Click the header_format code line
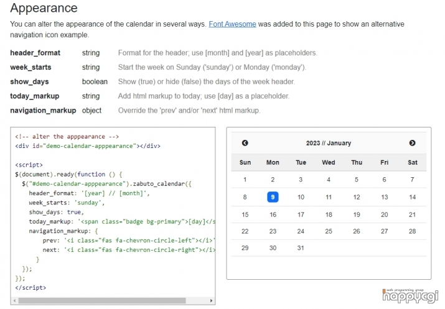Viewport: 445px width, 309px height. point(89,193)
